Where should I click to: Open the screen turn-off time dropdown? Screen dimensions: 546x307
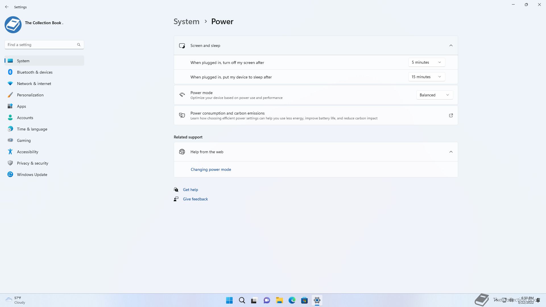[426, 62]
